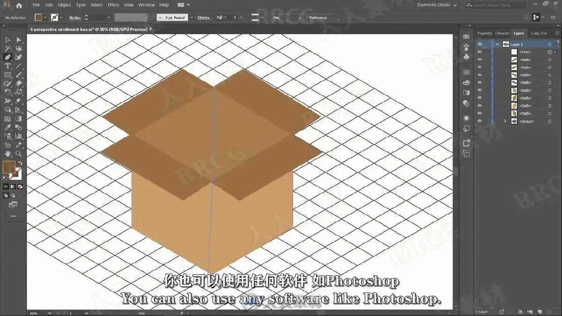This screenshot has width=562, height=316.
Task: Select the Eraser tool
Action: click(x=19, y=83)
